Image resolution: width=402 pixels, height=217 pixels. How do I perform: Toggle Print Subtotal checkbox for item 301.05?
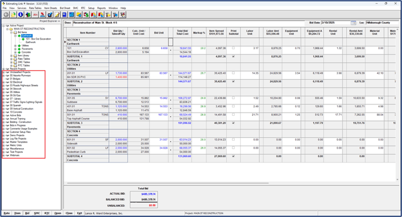click(x=233, y=98)
